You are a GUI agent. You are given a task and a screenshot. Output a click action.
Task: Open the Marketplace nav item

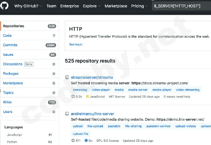tap(116, 6)
